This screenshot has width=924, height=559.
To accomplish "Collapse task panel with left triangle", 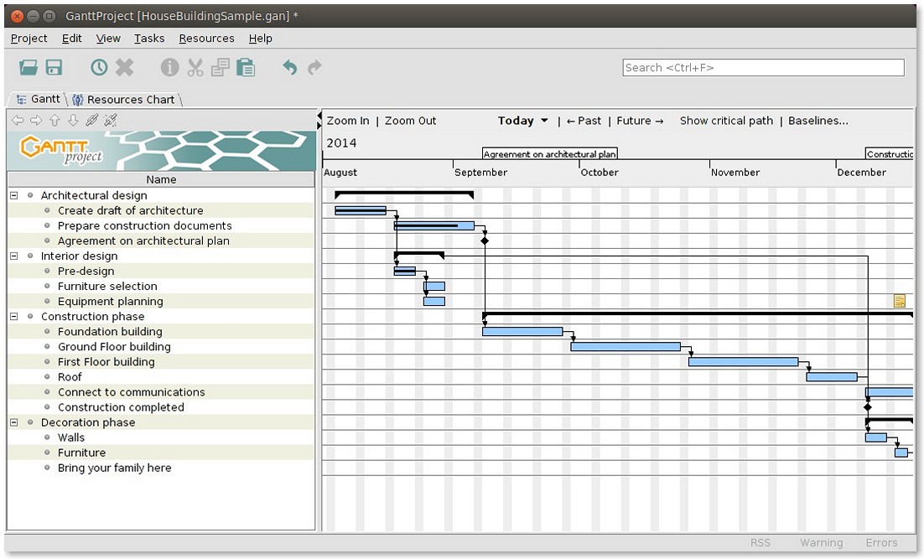I will coord(319,115).
